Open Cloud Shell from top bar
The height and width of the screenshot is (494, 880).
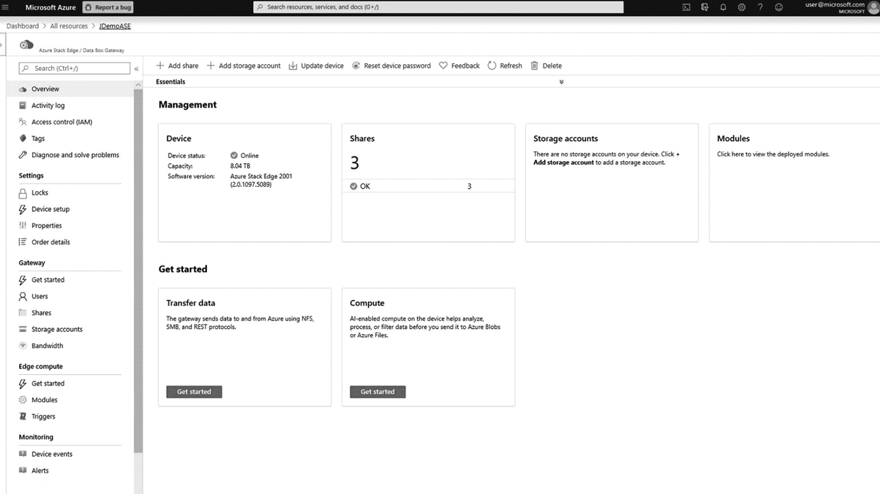[686, 7]
